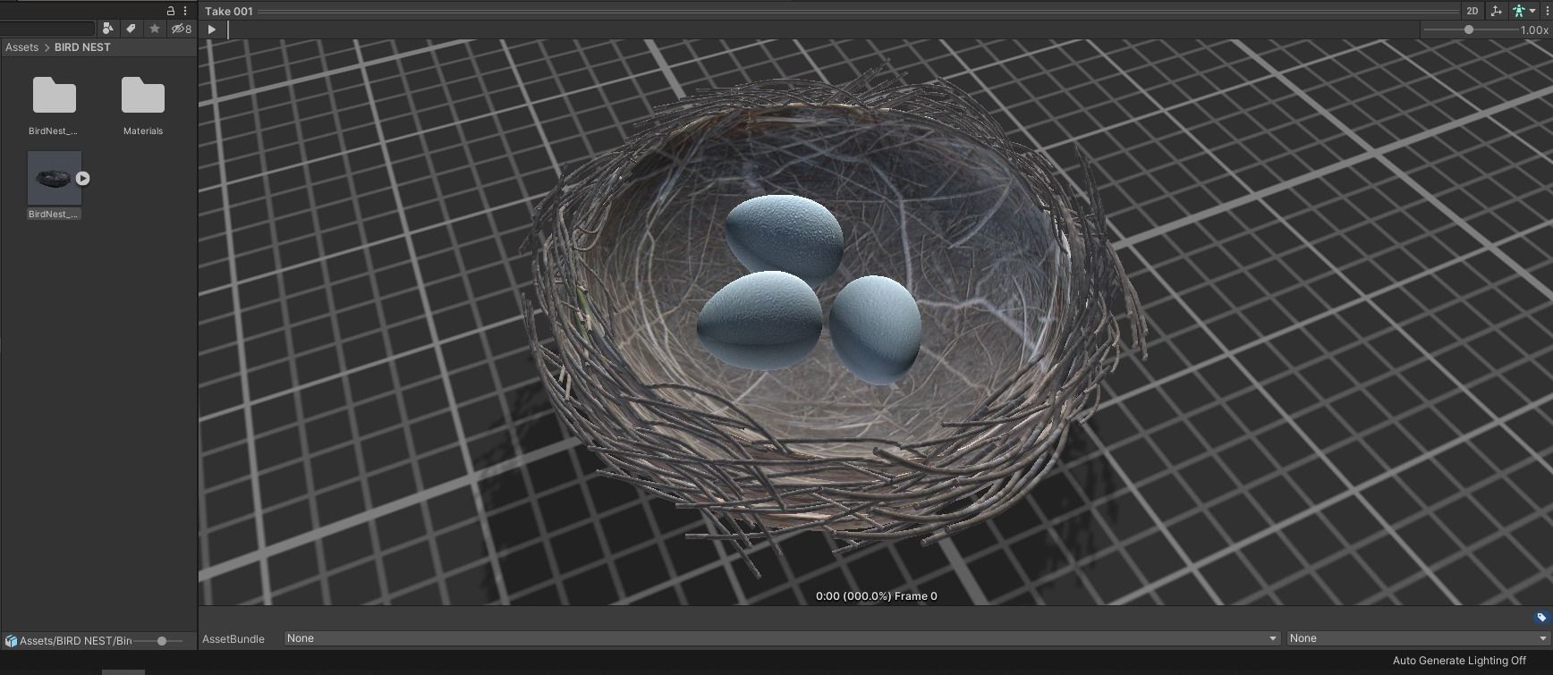
Task: Open the AssetBundle variant None dropdown
Action: (x=1418, y=638)
